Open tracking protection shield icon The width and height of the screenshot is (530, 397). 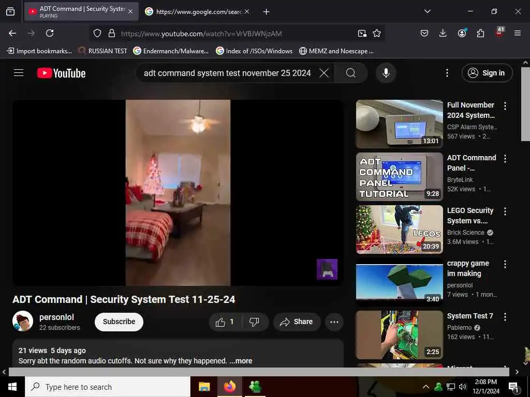point(97,33)
